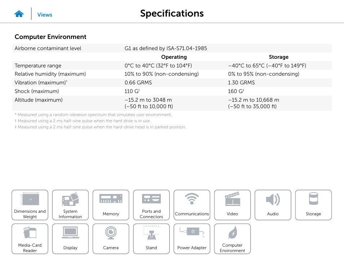
Task: Select the Storage tile
Action: [313, 205]
